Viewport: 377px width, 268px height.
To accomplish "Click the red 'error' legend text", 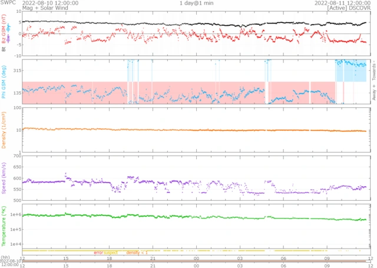I will [x=98, y=253].
